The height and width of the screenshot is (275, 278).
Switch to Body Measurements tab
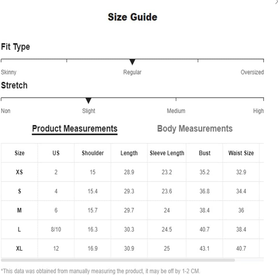[x=195, y=128]
